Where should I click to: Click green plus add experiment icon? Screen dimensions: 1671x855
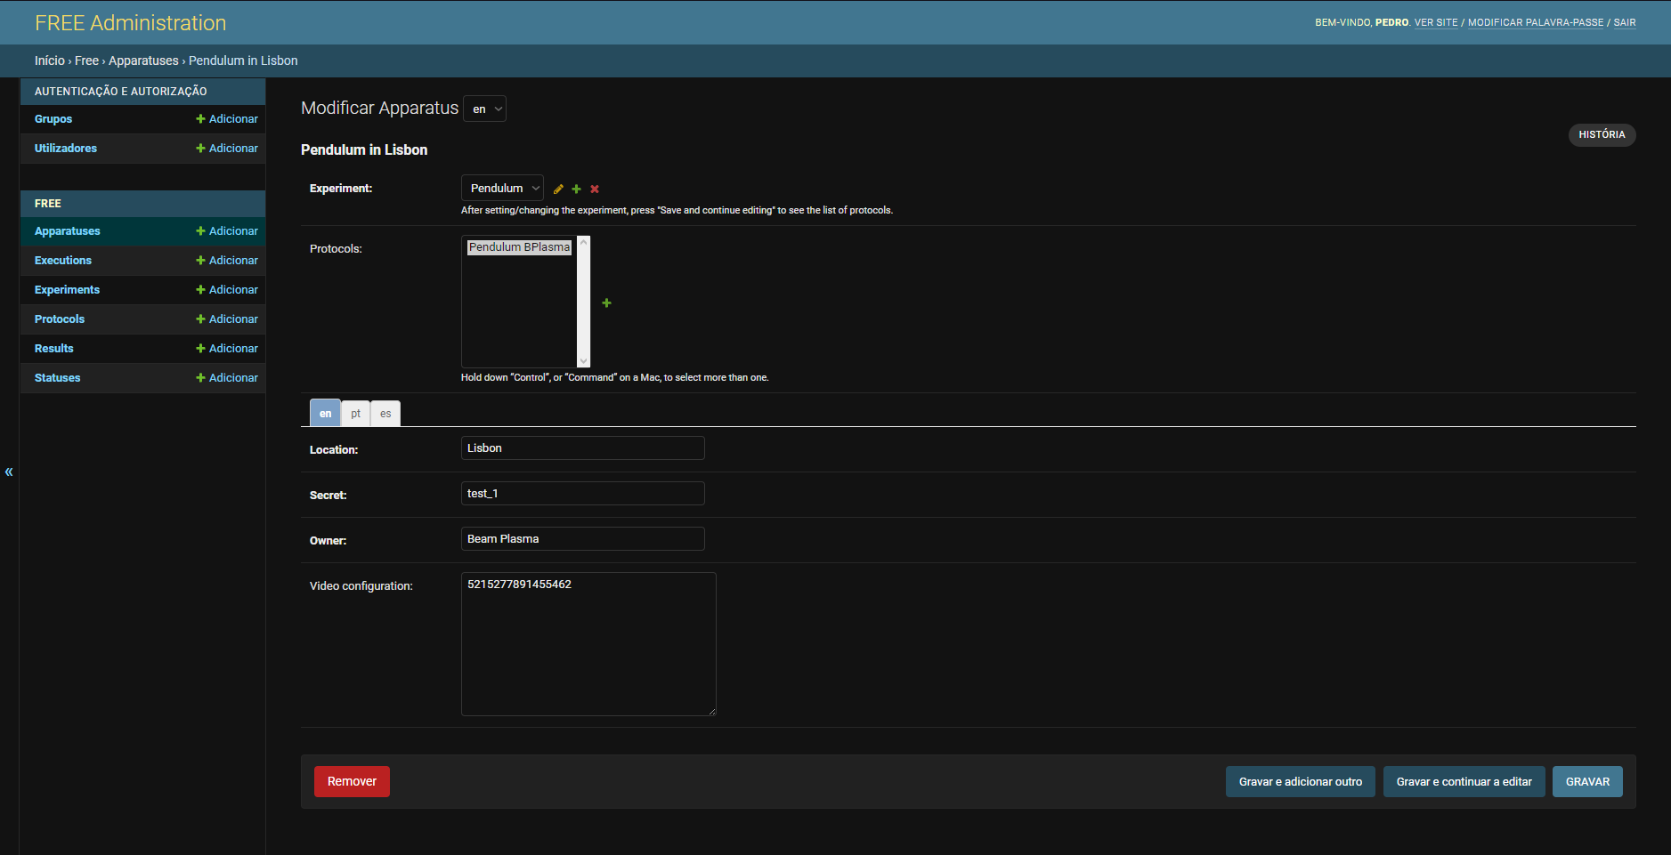(x=576, y=189)
